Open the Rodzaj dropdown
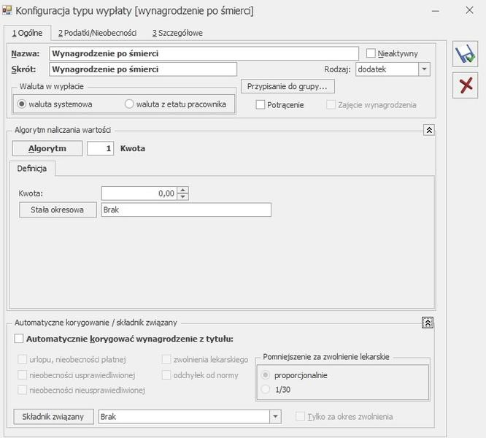This screenshot has height=438, width=486. point(424,69)
